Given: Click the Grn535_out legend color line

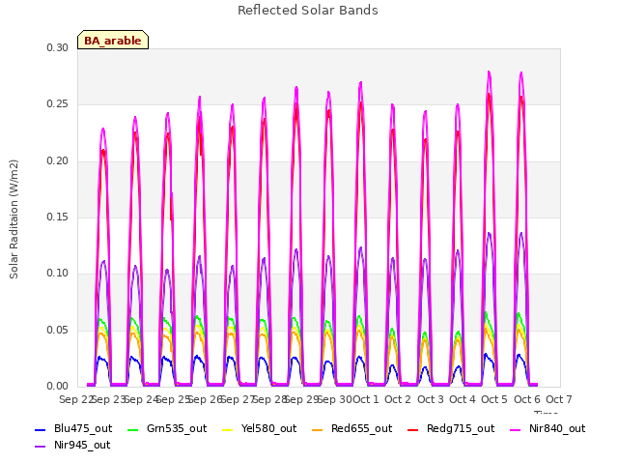Looking at the screenshot, I should click(x=133, y=430).
